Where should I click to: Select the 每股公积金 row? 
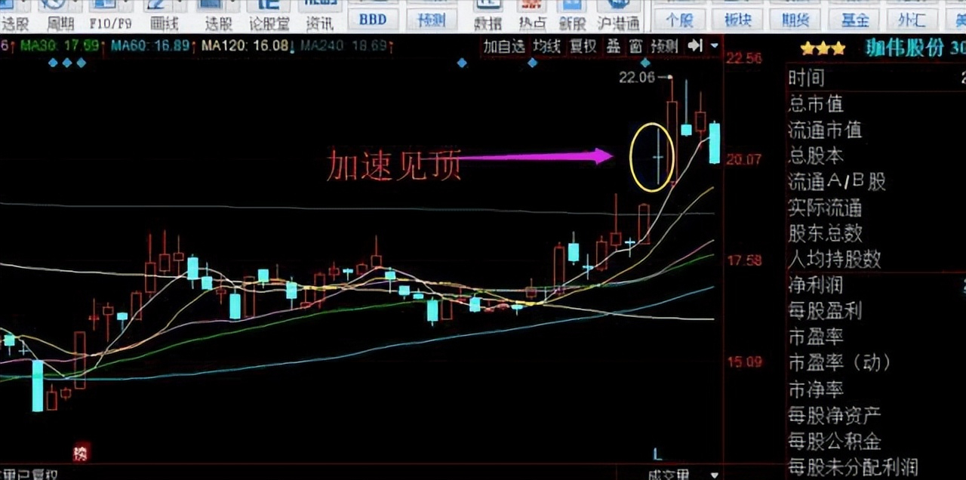[x=876, y=440]
